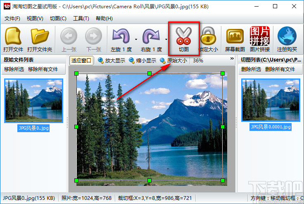The image size is (304, 204).
Task: Click 移除所有文件 button
Action: (x=43, y=69)
